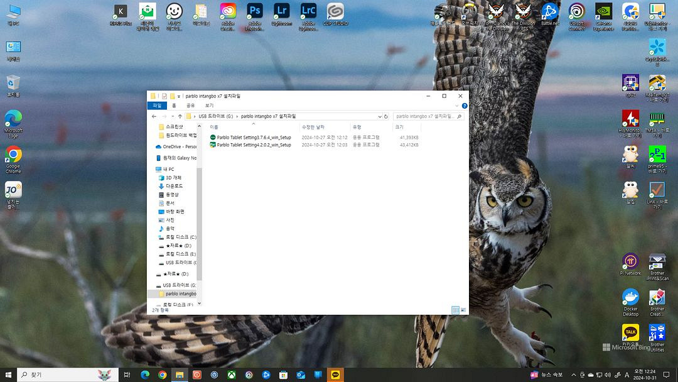This screenshot has height=382, width=678.
Task: Open Microsoft Store from the taskbar
Action: tap(283, 374)
